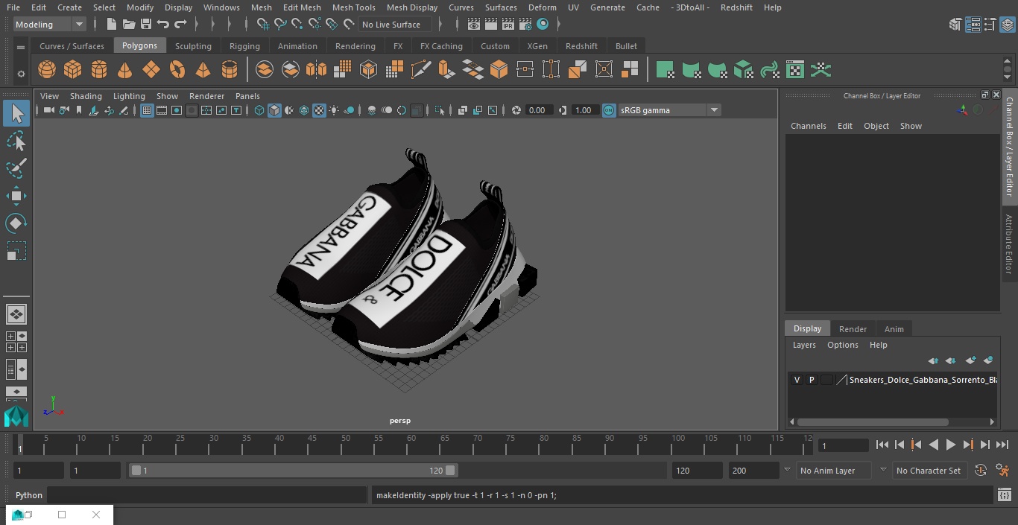Viewport: 1018px width, 525px height.
Task: Open the vertical Attribute Editor side tab
Action: [x=1009, y=244]
